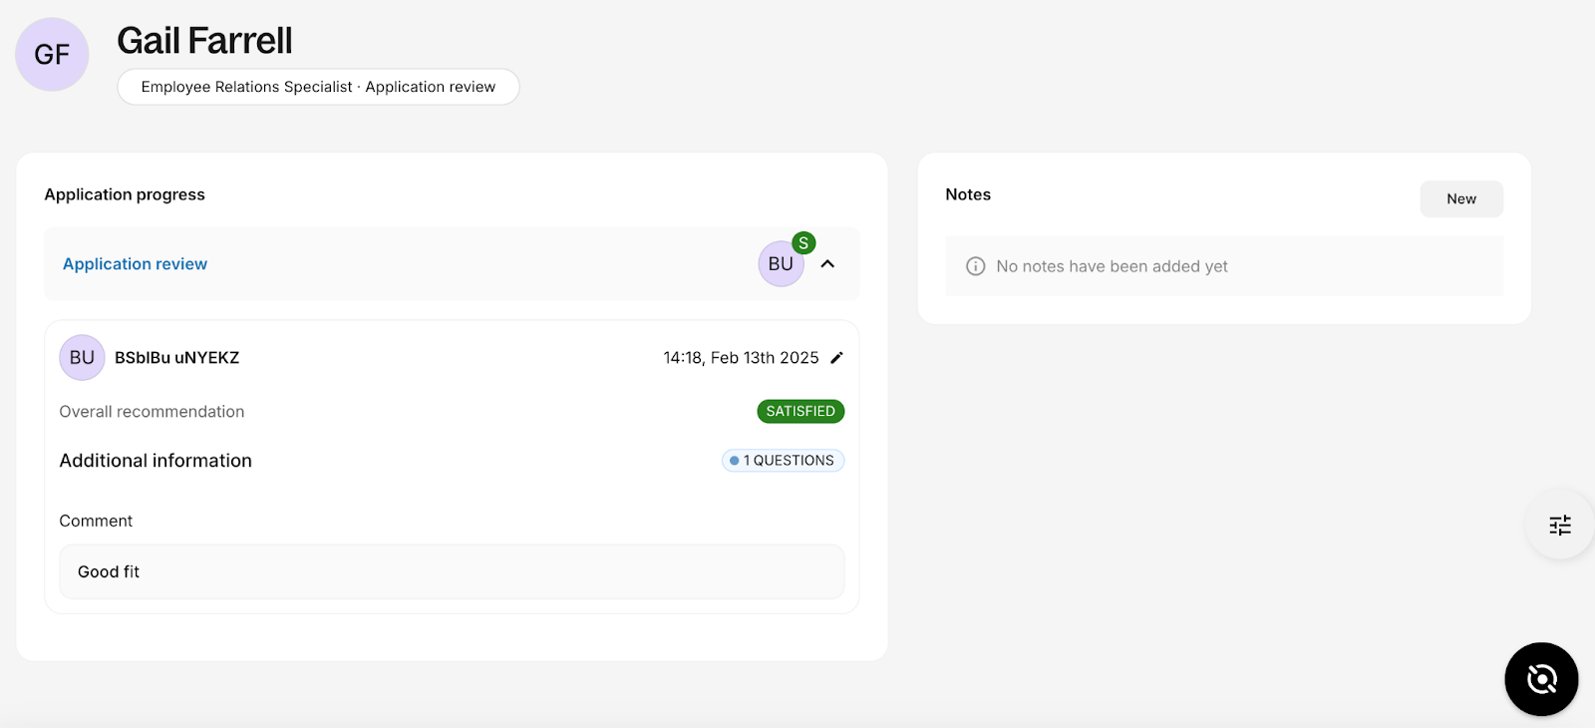Click the No notes have been added message

[1112, 266]
